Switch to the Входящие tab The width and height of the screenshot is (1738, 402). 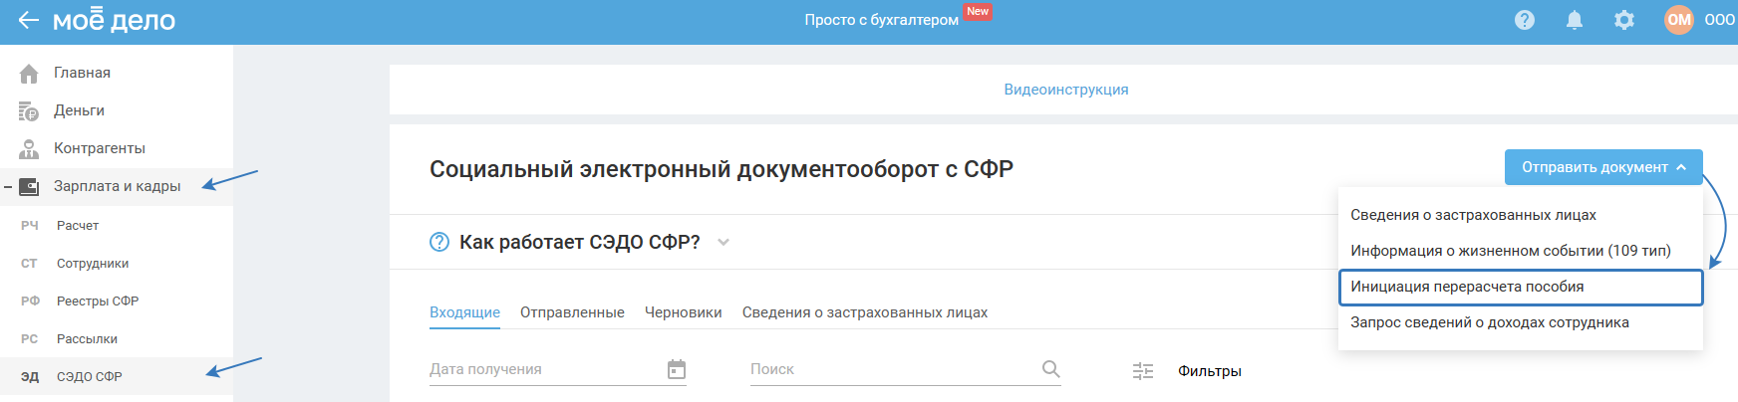[464, 312]
